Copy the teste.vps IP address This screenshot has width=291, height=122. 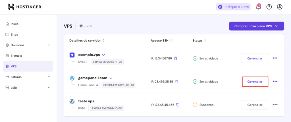[x=178, y=105]
